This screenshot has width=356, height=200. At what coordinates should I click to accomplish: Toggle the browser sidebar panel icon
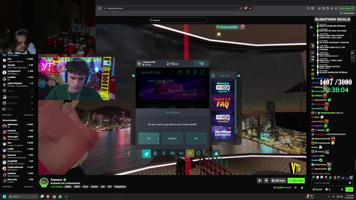point(323,8)
